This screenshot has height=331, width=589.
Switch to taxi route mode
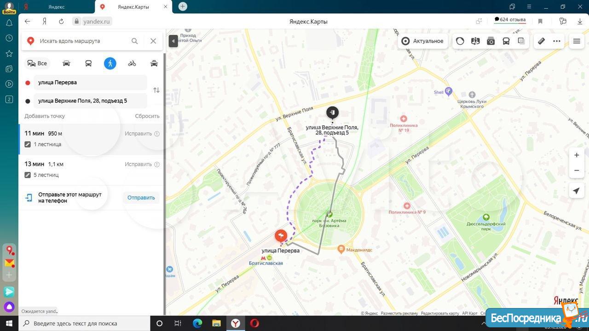click(x=154, y=63)
